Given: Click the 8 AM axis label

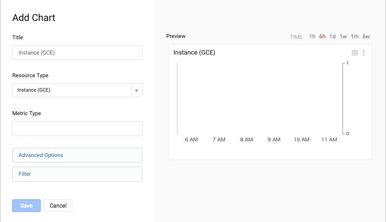Looking at the screenshot, I should [246, 140].
